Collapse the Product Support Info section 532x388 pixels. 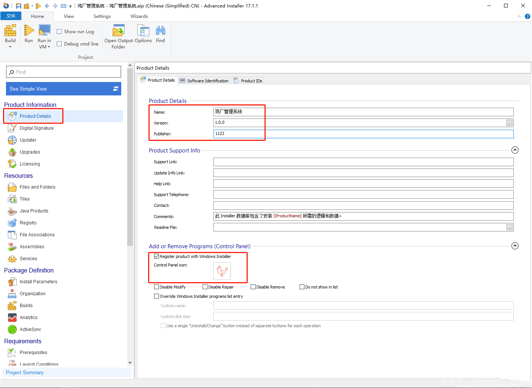(x=515, y=150)
